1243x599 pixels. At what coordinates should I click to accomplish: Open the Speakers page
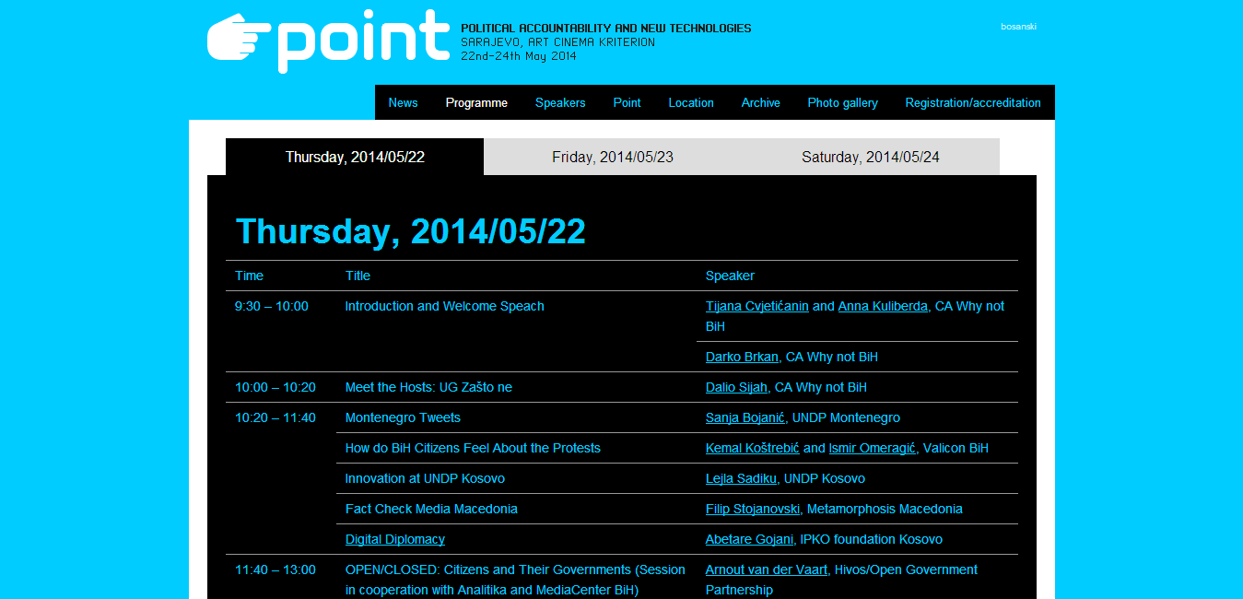[560, 102]
